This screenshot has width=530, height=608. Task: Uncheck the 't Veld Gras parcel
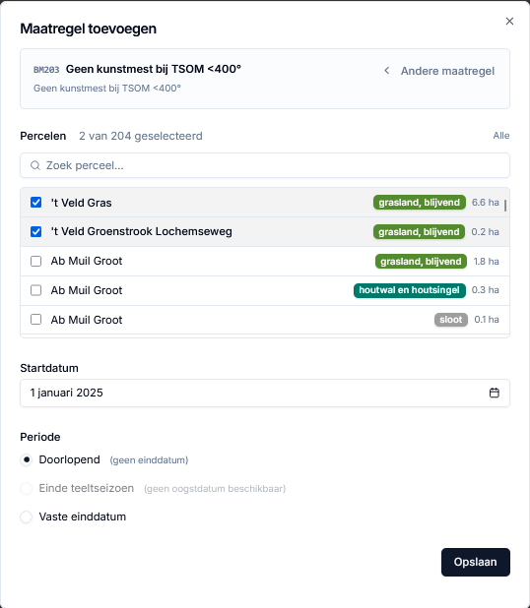(x=36, y=203)
